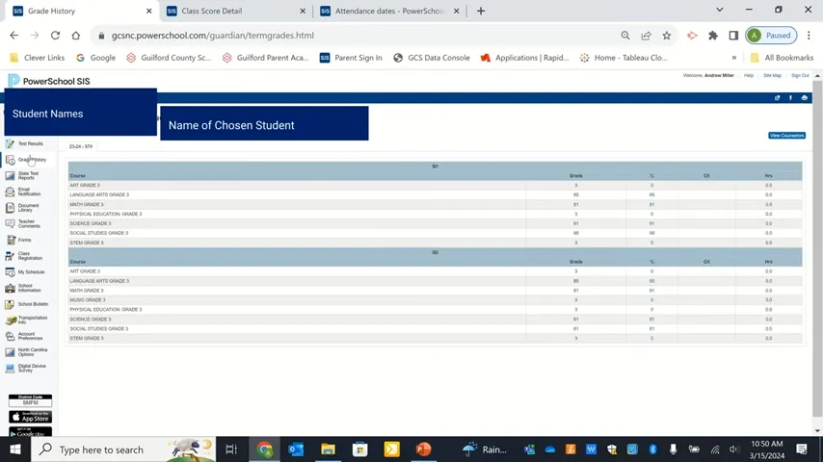
Task: Open the Document Library sidebar item
Action: (28, 207)
